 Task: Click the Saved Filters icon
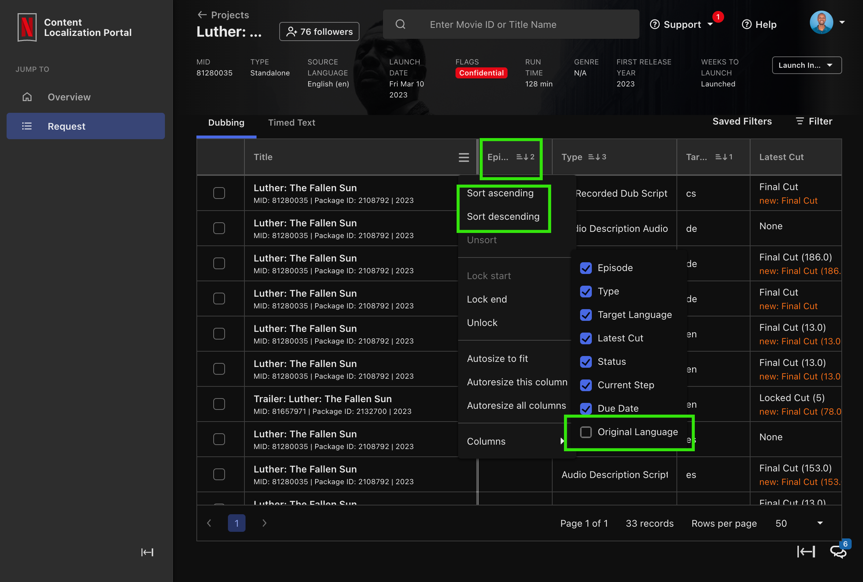741,121
